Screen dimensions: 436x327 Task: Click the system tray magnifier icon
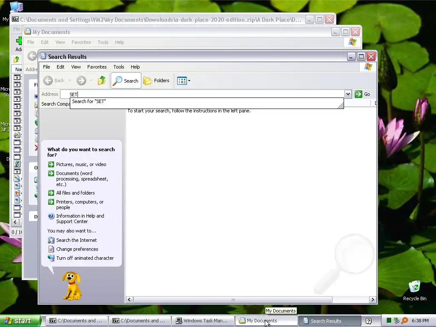[x=404, y=321]
